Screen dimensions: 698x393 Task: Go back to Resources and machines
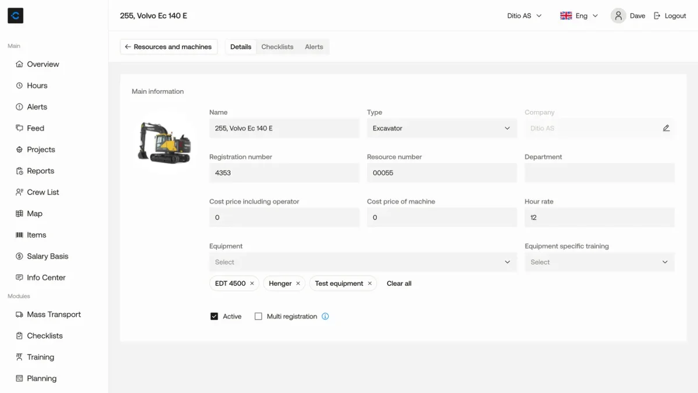(169, 47)
